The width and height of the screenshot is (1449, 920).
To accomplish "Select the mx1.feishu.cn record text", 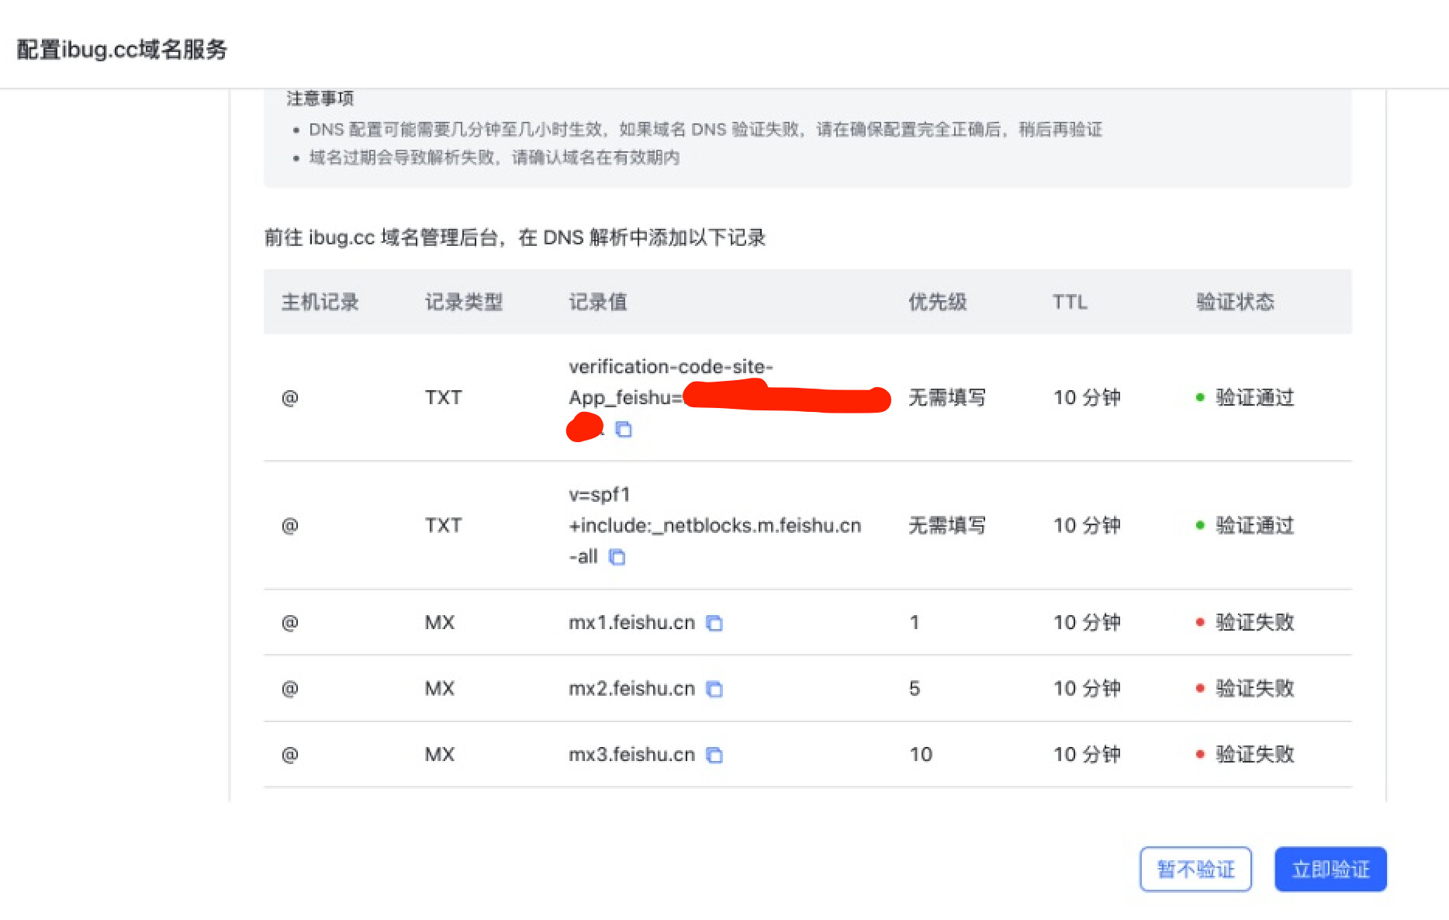I will pyautogui.click(x=631, y=622).
